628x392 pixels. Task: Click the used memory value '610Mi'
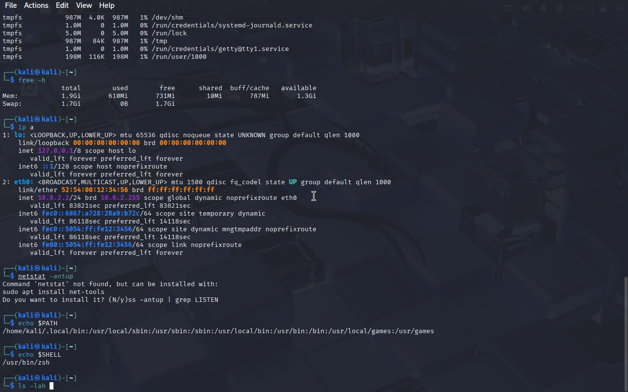(x=118, y=96)
